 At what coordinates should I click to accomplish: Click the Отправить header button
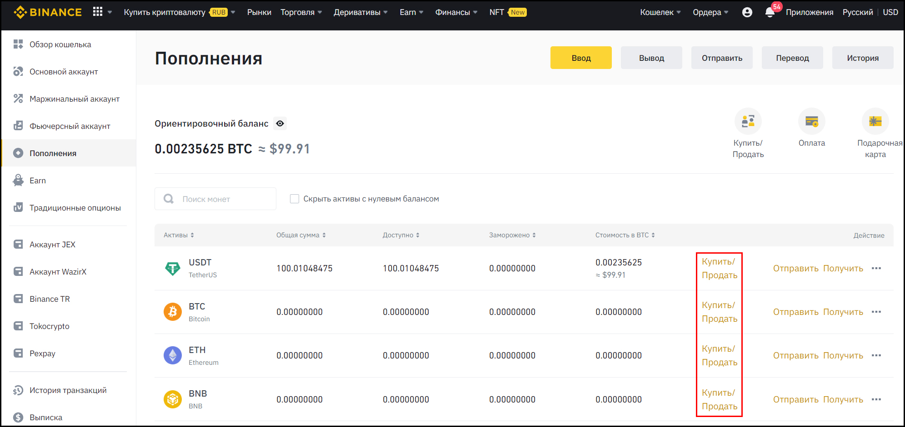click(722, 58)
